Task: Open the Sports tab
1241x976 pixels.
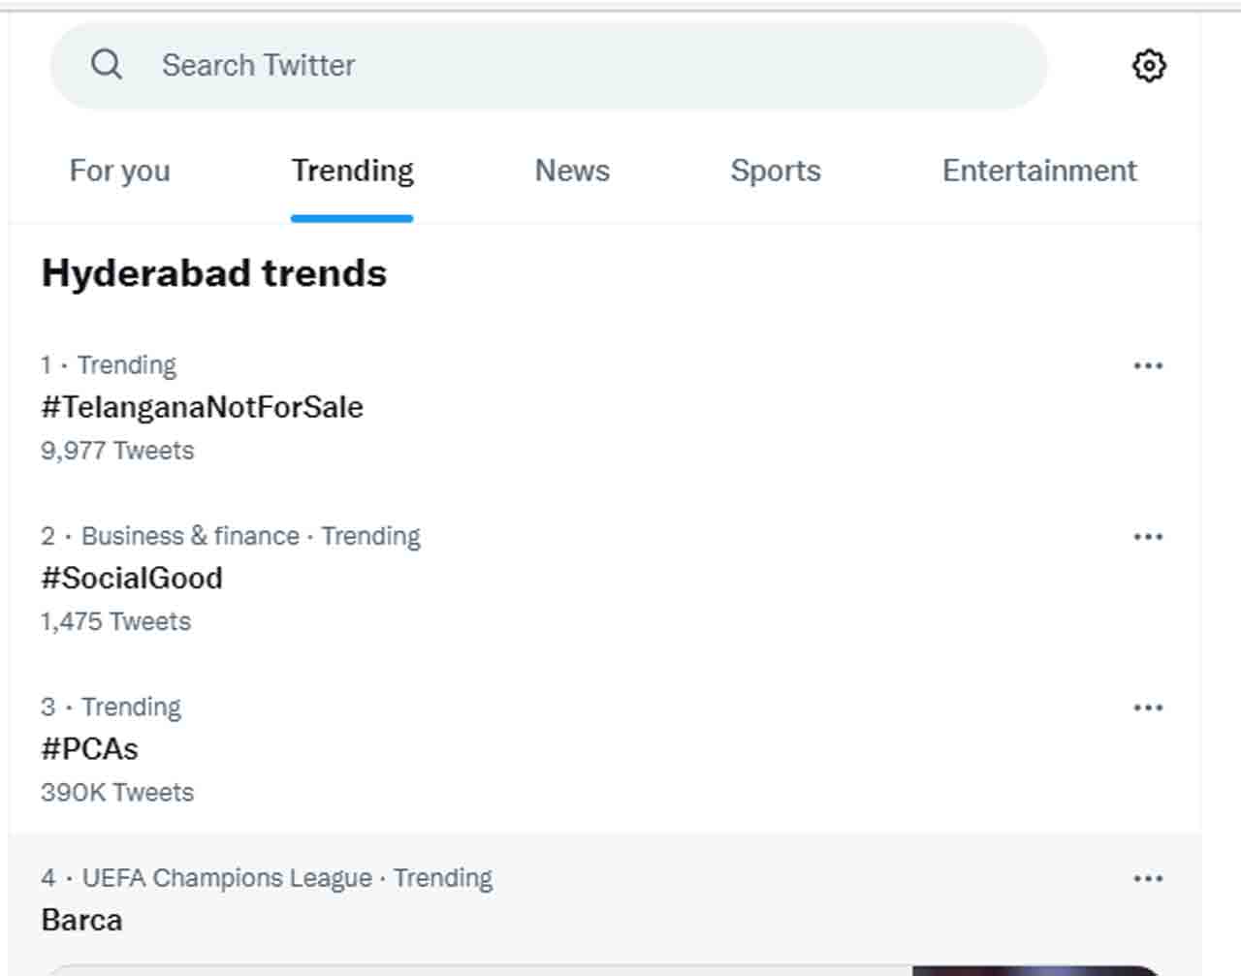Action: (x=776, y=171)
